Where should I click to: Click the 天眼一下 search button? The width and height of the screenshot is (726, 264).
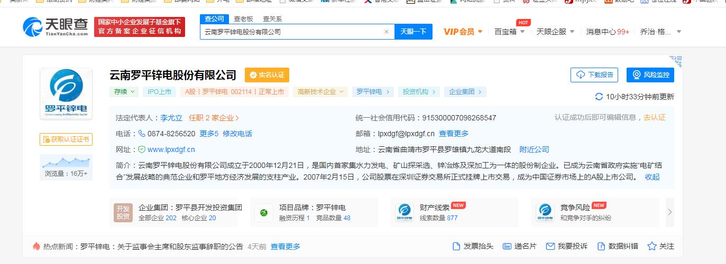pos(413,32)
